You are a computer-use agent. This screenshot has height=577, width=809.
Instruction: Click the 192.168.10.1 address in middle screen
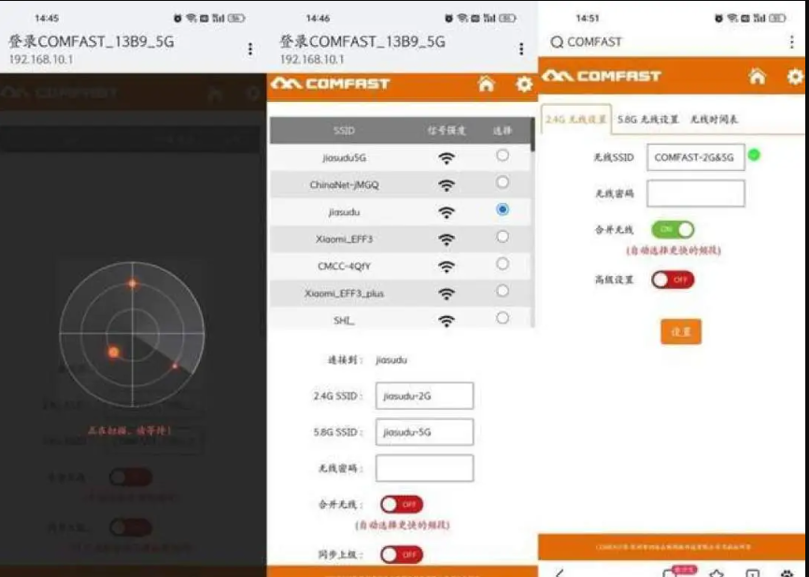coord(312,60)
